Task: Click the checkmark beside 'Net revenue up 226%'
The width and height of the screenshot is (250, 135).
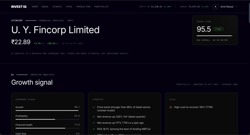Action: (x=94, y=117)
